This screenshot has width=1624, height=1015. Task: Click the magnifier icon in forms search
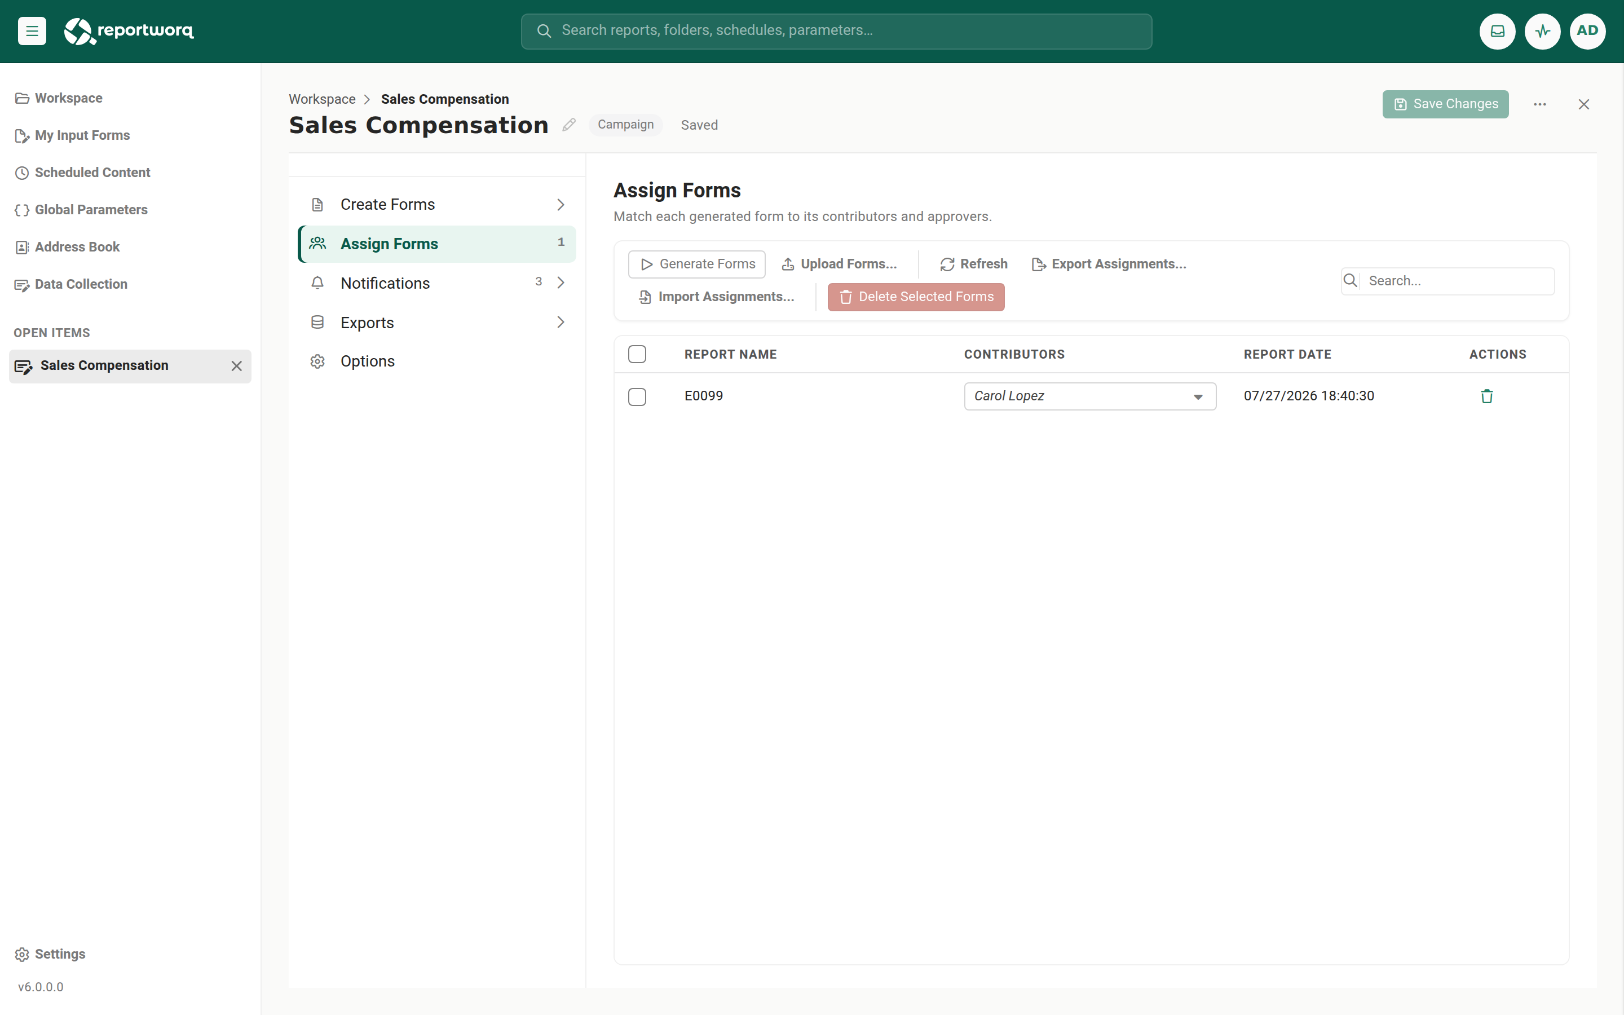coord(1350,281)
